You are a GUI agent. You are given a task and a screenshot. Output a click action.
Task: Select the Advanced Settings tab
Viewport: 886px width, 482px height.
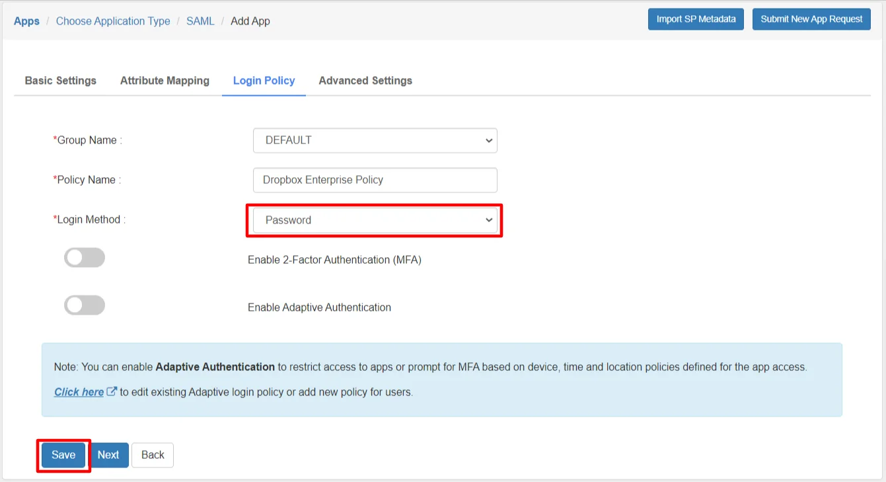click(x=365, y=80)
